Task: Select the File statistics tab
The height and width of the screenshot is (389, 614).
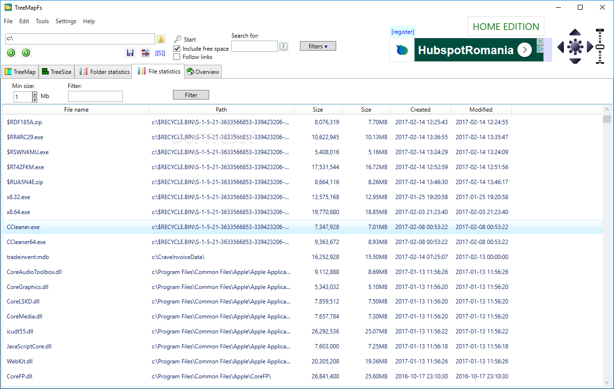Action: pyautogui.click(x=158, y=71)
